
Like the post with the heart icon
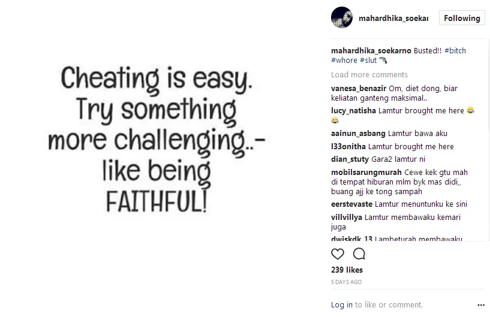point(338,253)
